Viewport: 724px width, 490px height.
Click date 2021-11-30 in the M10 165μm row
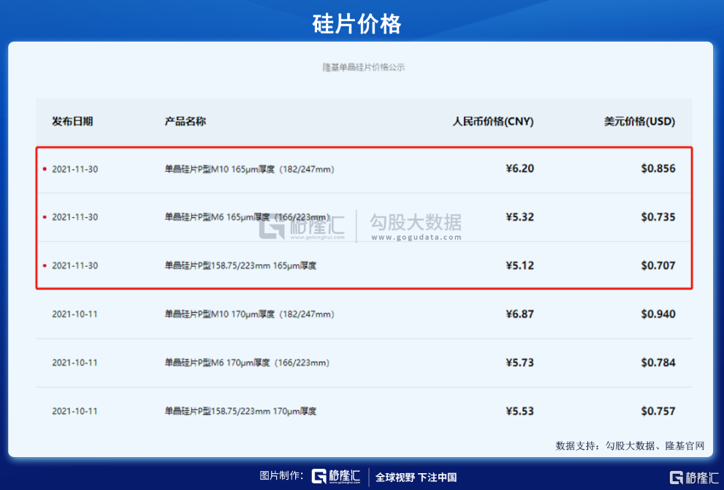point(75,169)
